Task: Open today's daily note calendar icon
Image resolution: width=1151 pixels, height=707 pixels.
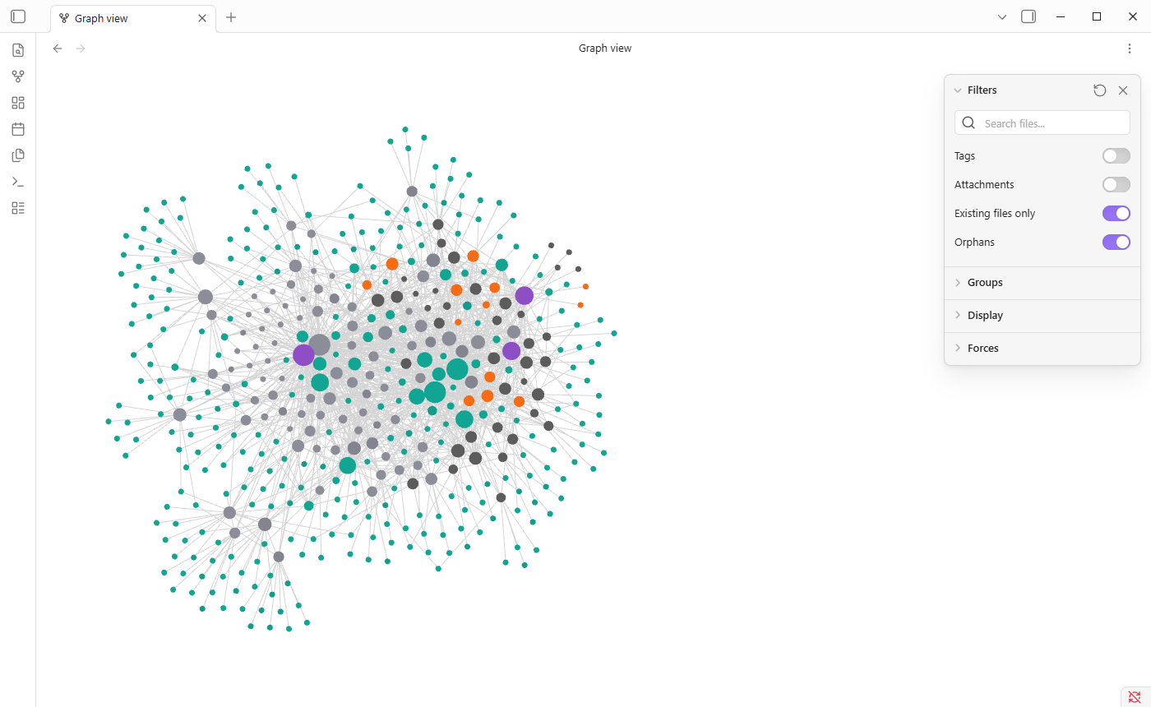Action: tap(18, 129)
